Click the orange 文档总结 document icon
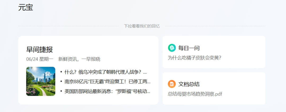This screenshot has height=112, width=286. pos(172,84)
